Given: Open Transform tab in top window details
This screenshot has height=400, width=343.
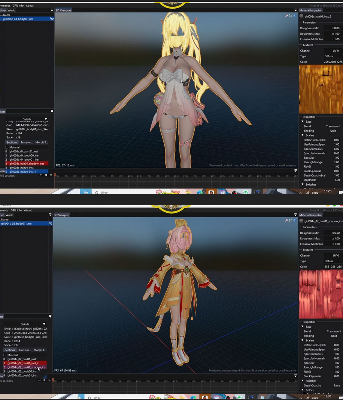Looking at the screenshot, I should click(x=27, y=142).
